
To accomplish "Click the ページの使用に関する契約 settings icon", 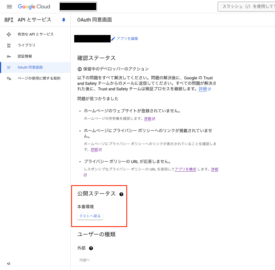I will [x=9, y=79].
